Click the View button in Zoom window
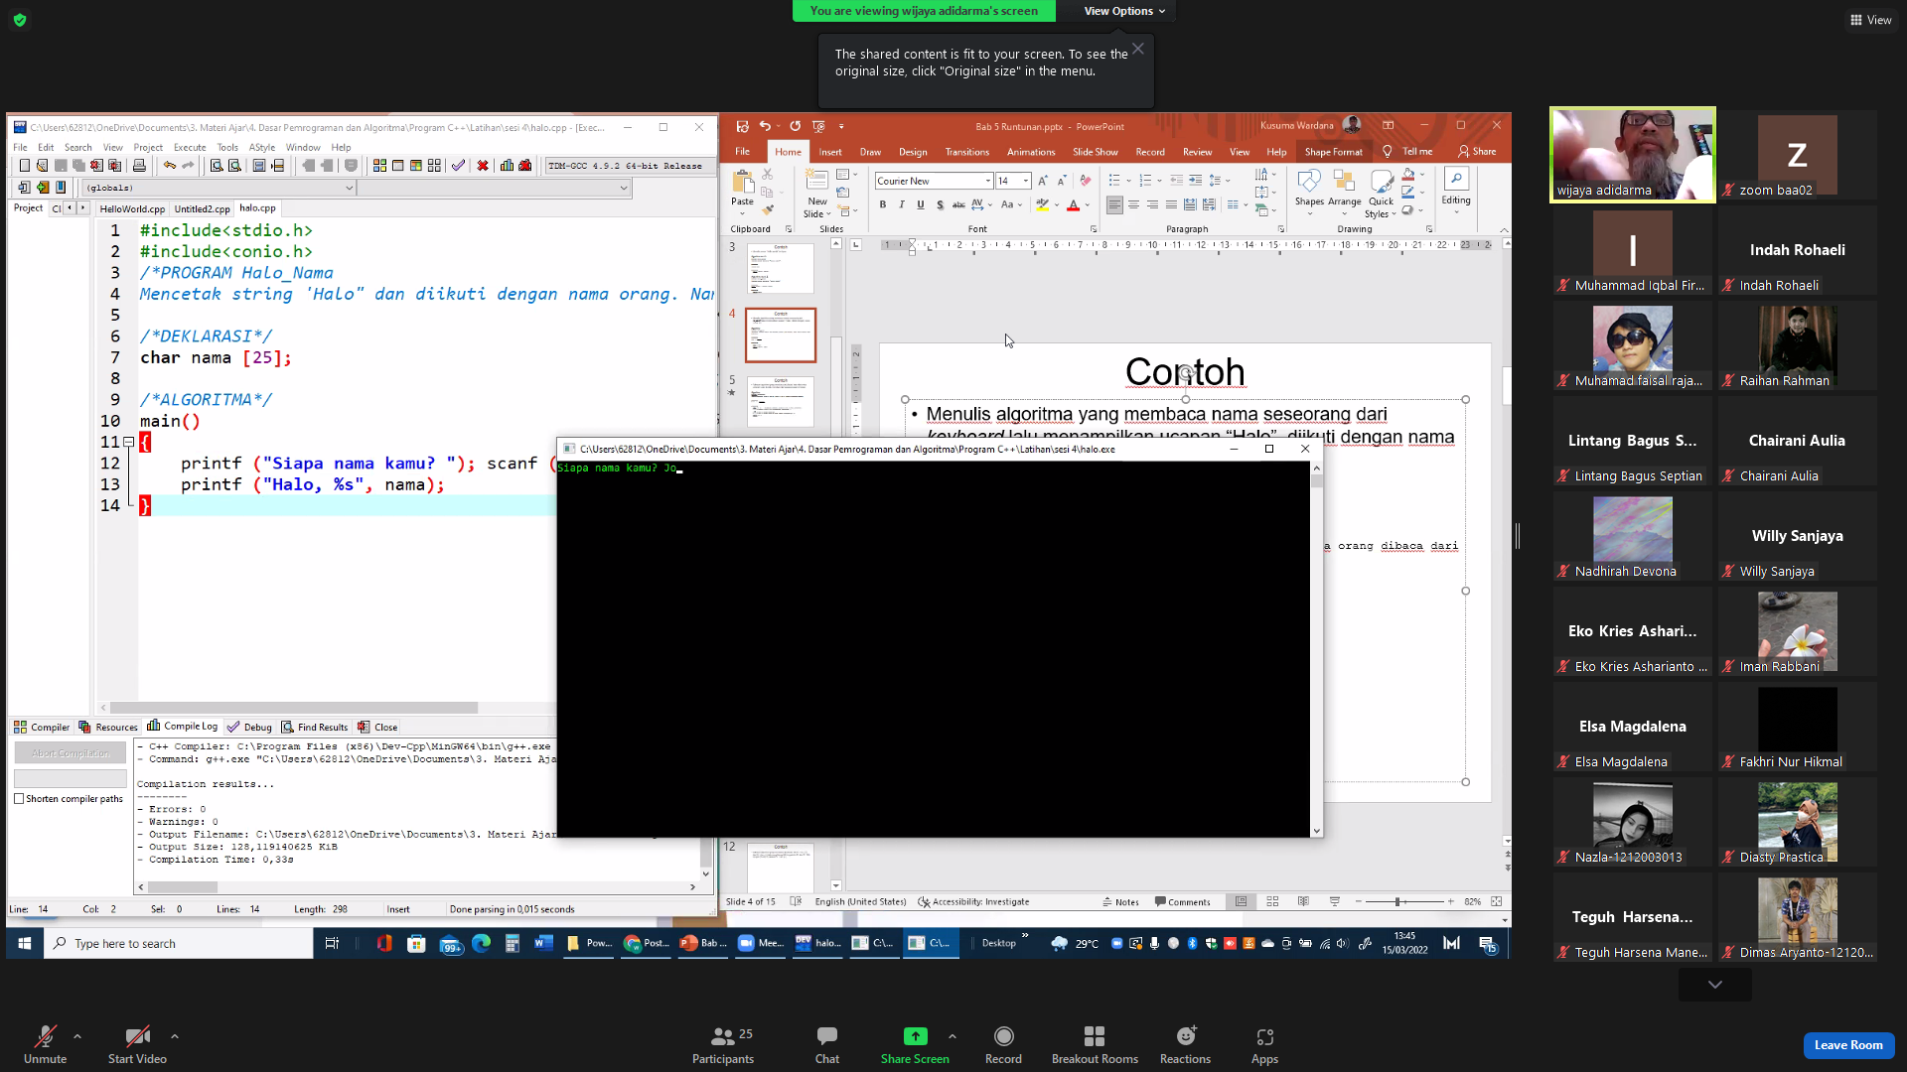The width and height of the screenshot is (1907, 1072). [1871, 20]
